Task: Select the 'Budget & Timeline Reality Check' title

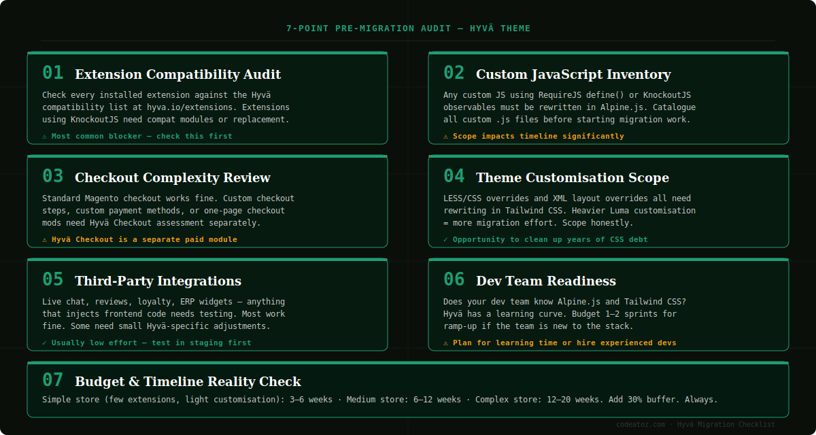Action: 188,381
